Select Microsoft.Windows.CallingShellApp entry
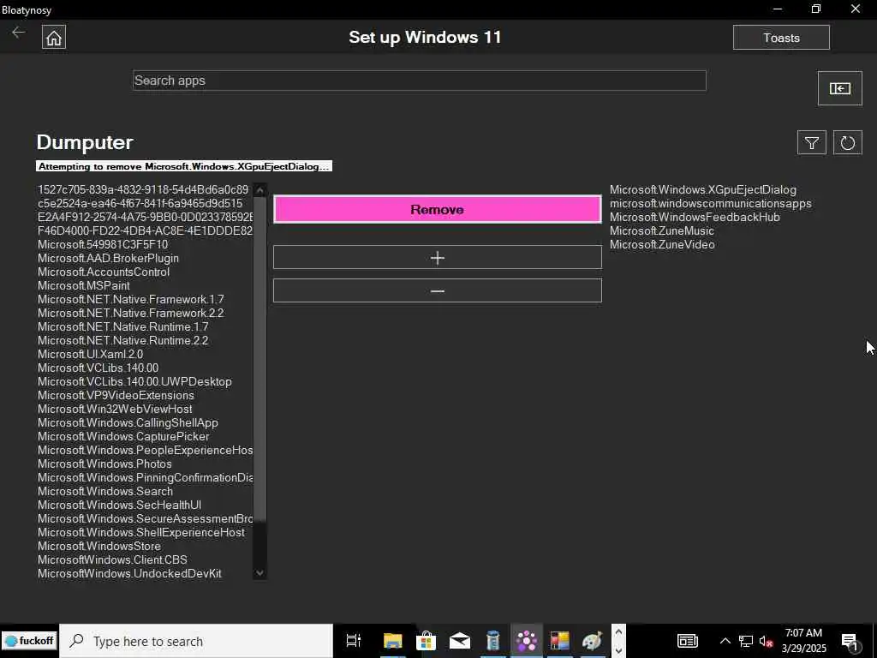Viewport: 877px width, 658px height. click(128, 423)
